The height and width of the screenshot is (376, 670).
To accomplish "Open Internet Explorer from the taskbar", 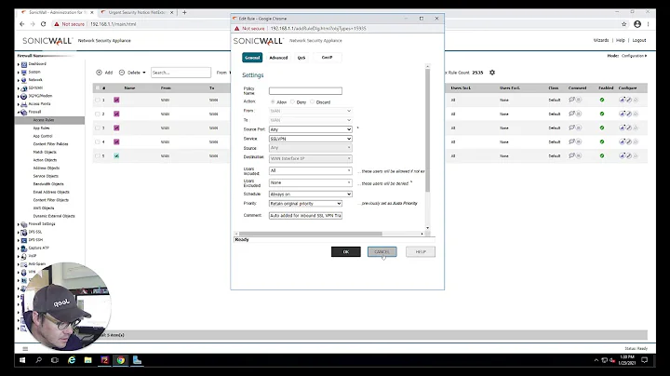I will (x=72, y=360).
